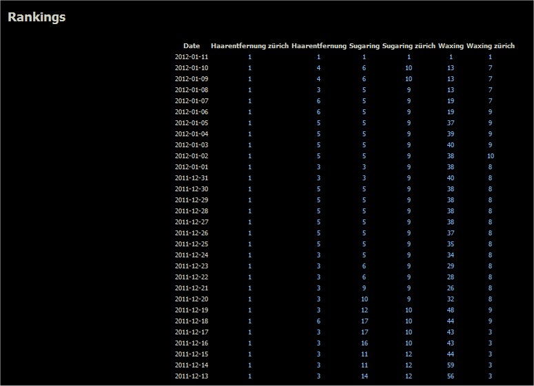This screenshot has height=386, width=534.
Task: Click the Sugaring zürich column header
Action: [x=409, y=46]
